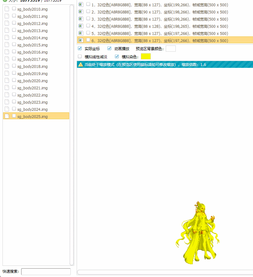Click the yellow warning icon in zoom banner
The height and width of the screenshot is (277, 253).
81,64
